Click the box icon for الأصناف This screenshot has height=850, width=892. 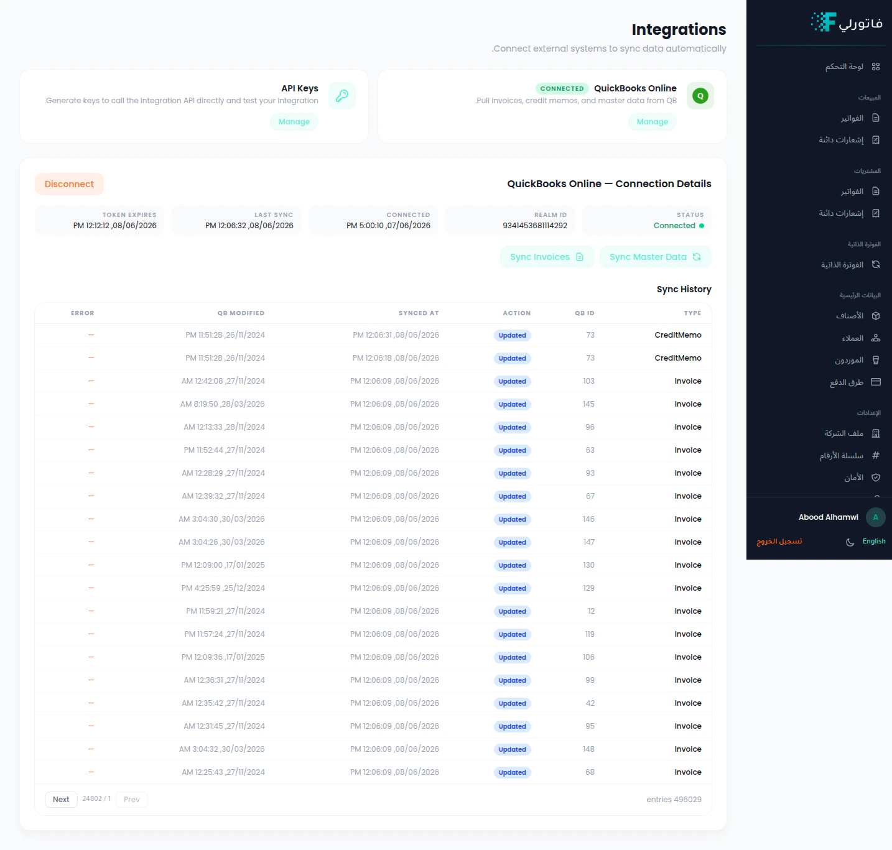[x=876, y=316]
